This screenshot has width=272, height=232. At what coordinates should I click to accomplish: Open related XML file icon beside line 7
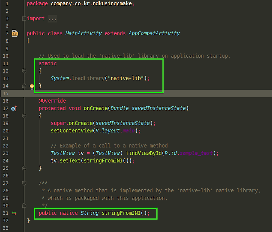[15, 34]
